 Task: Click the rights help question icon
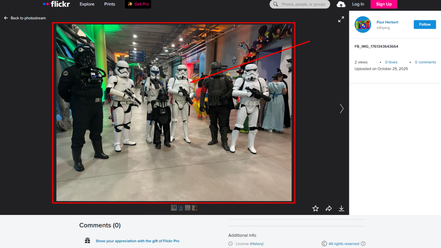(x=363, y=244)
